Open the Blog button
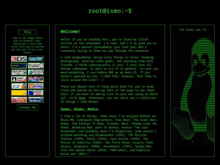 click(27, 32)
